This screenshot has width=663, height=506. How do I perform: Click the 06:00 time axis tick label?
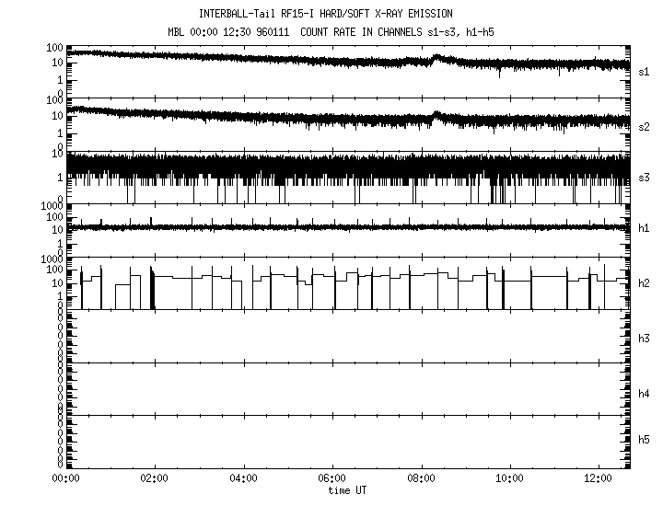pos(331,479)
